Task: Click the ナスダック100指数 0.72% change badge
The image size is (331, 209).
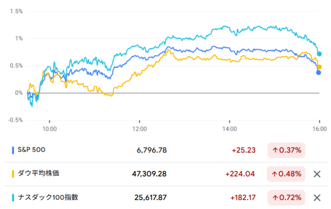Action: point(286,198)
